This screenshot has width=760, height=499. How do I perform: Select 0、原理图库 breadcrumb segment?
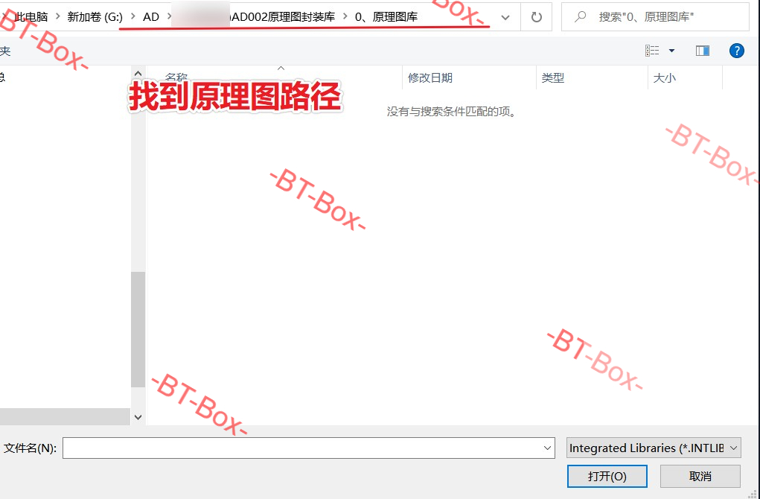[386, 17]
